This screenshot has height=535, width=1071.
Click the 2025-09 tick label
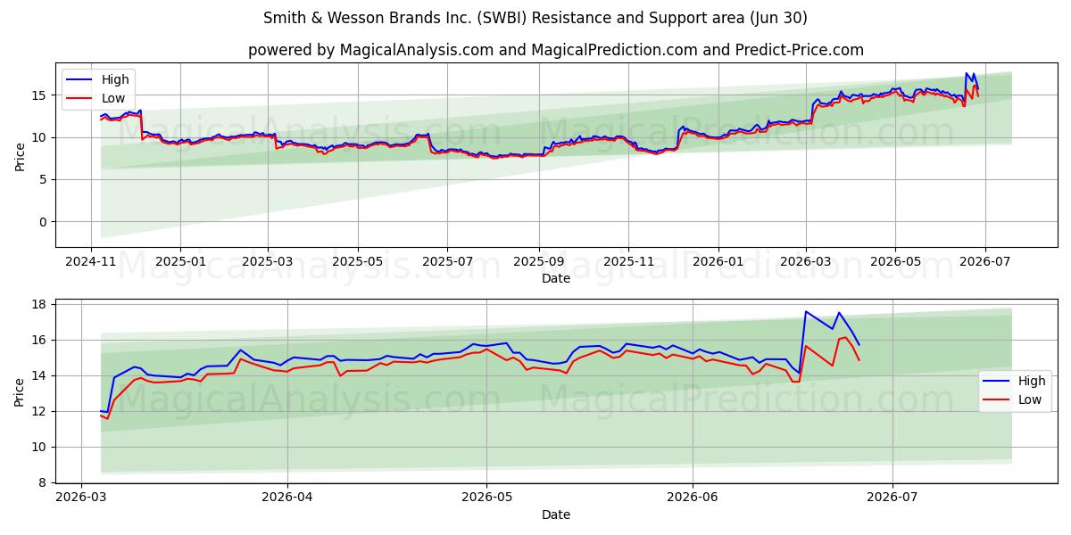(x=538, y=261)
